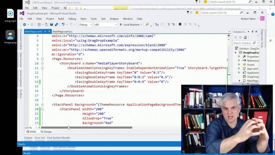Open the Build menu
The height and width of the screenshot is (155, 275).
point(61,19)
